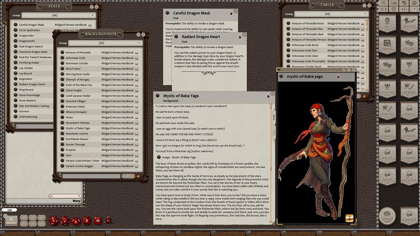Open the Party Sheet icon
The image size is (420, 236).
pyautogui.click(x=393, y=3)
